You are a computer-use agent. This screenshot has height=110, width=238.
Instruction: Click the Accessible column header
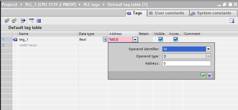[175, 34]
